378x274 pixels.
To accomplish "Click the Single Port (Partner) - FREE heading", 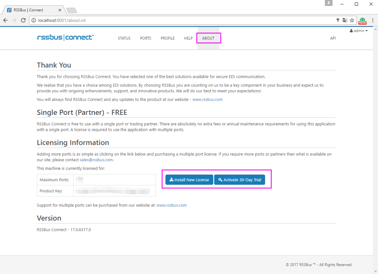I will click(x=82, y=112).
